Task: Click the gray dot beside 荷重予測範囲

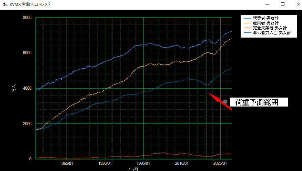Action: pos(225,101)
